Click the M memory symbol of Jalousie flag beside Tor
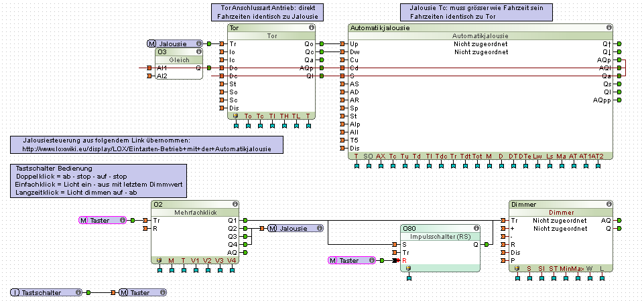Image resolution: width=642 pixels, height=301 pixels. click(x=152, y=43)
